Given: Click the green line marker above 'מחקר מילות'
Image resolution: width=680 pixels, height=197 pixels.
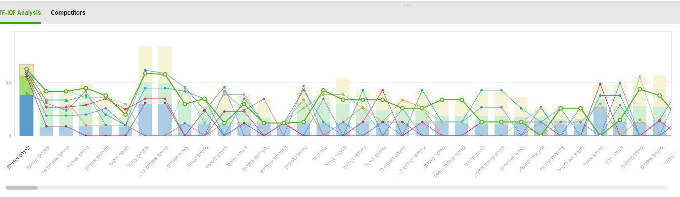Looking at the screenshot, I should click(442, 100).
